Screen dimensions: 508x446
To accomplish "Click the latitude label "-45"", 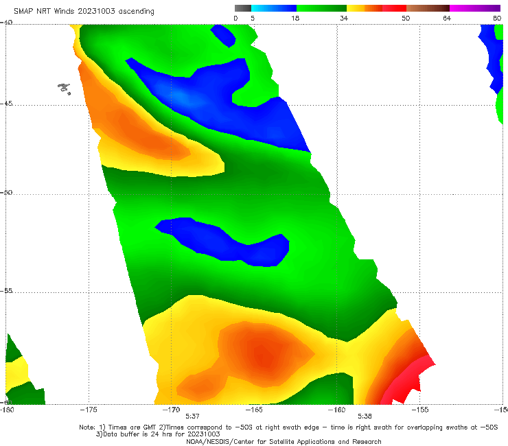I will (x=6, y=104).
